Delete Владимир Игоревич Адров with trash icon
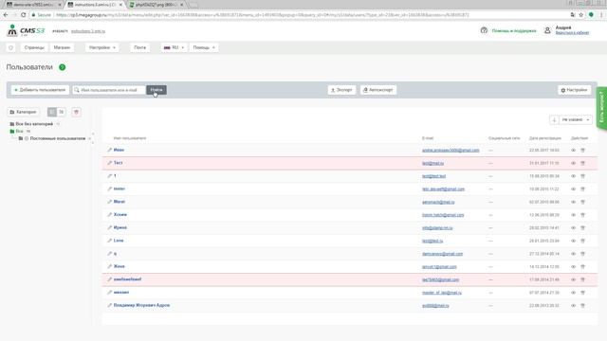This screenshot has height=341, width=607. (x=582, y=305)
